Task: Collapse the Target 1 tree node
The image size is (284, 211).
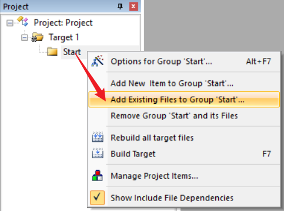Action: point(25,38)
